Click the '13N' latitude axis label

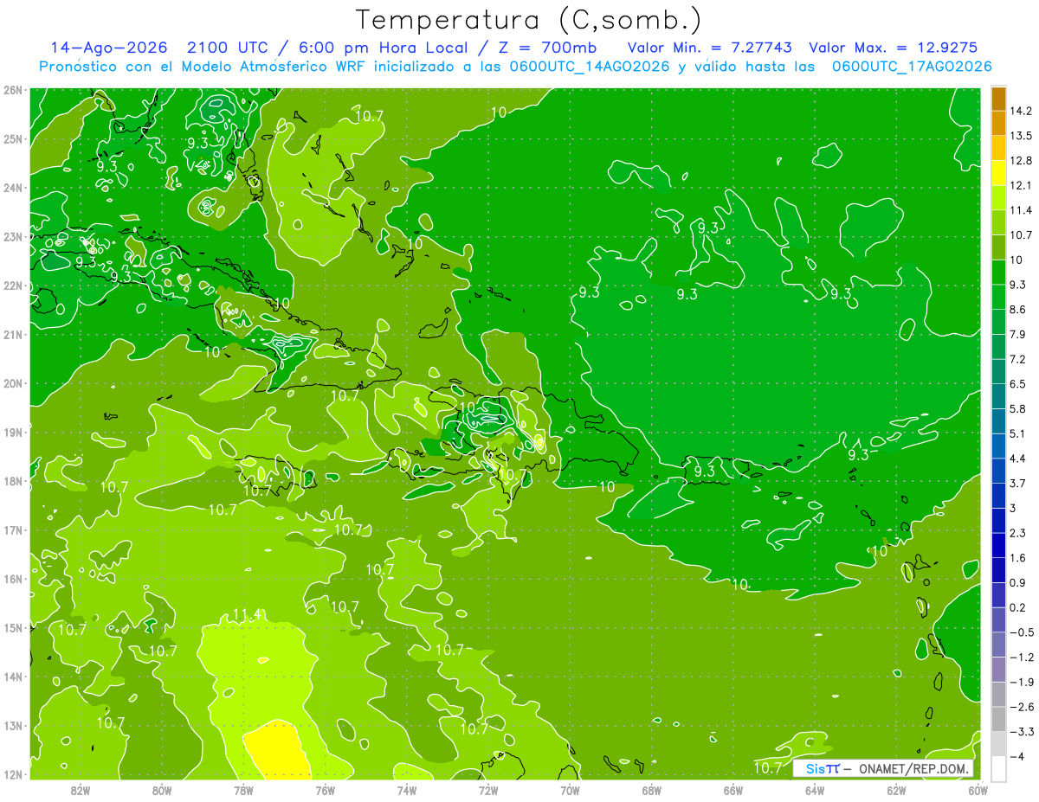click(13, 725)
